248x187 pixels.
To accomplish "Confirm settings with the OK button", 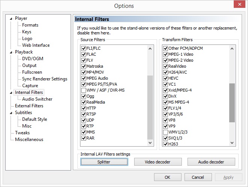I will click(168, 177).
